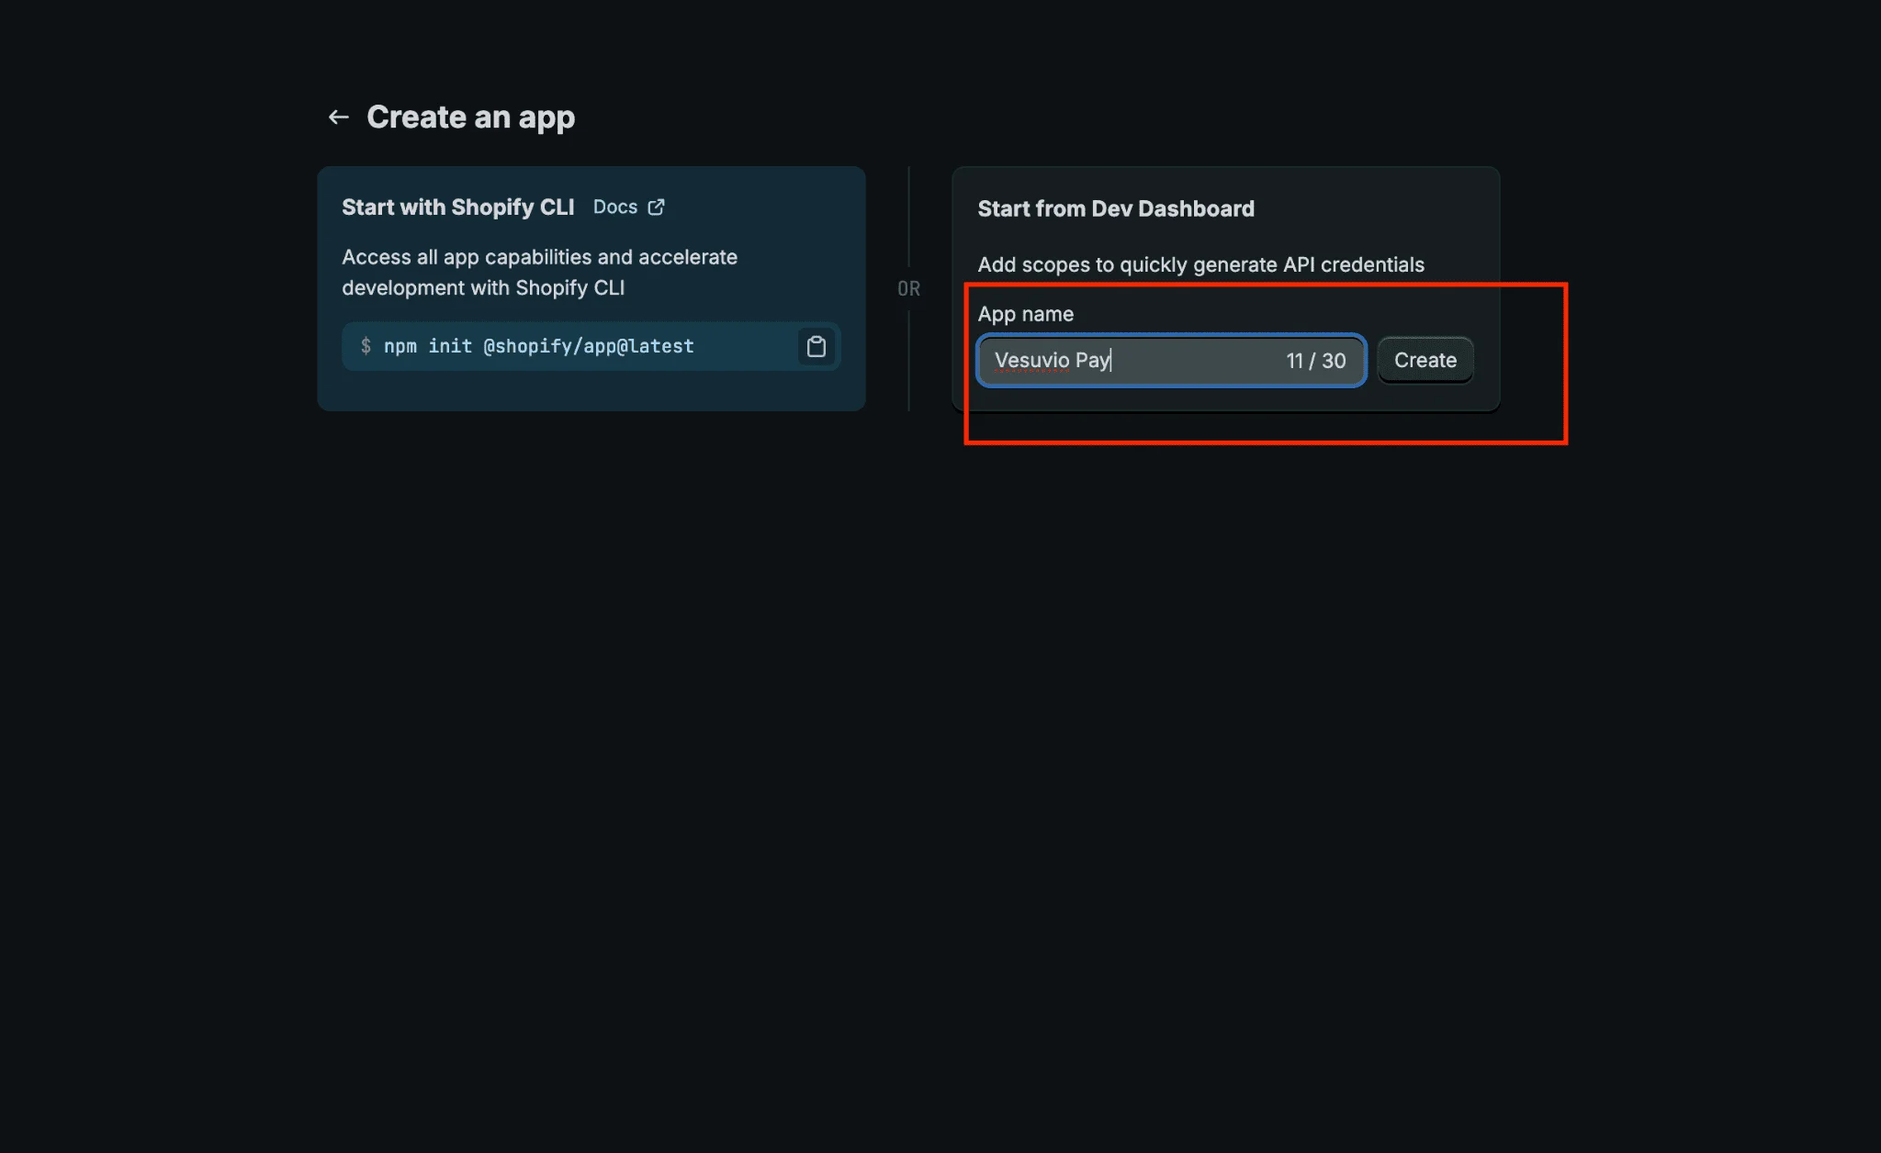Image resolution: width=1881 pixels, height=1153 pixels.
Task: Click the Start with Shopify CLI heading
Action: tap(457, 207)
